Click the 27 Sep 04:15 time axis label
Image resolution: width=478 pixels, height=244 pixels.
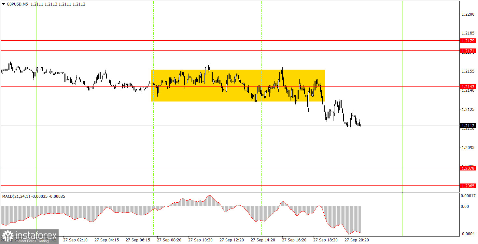coord(106,240)
